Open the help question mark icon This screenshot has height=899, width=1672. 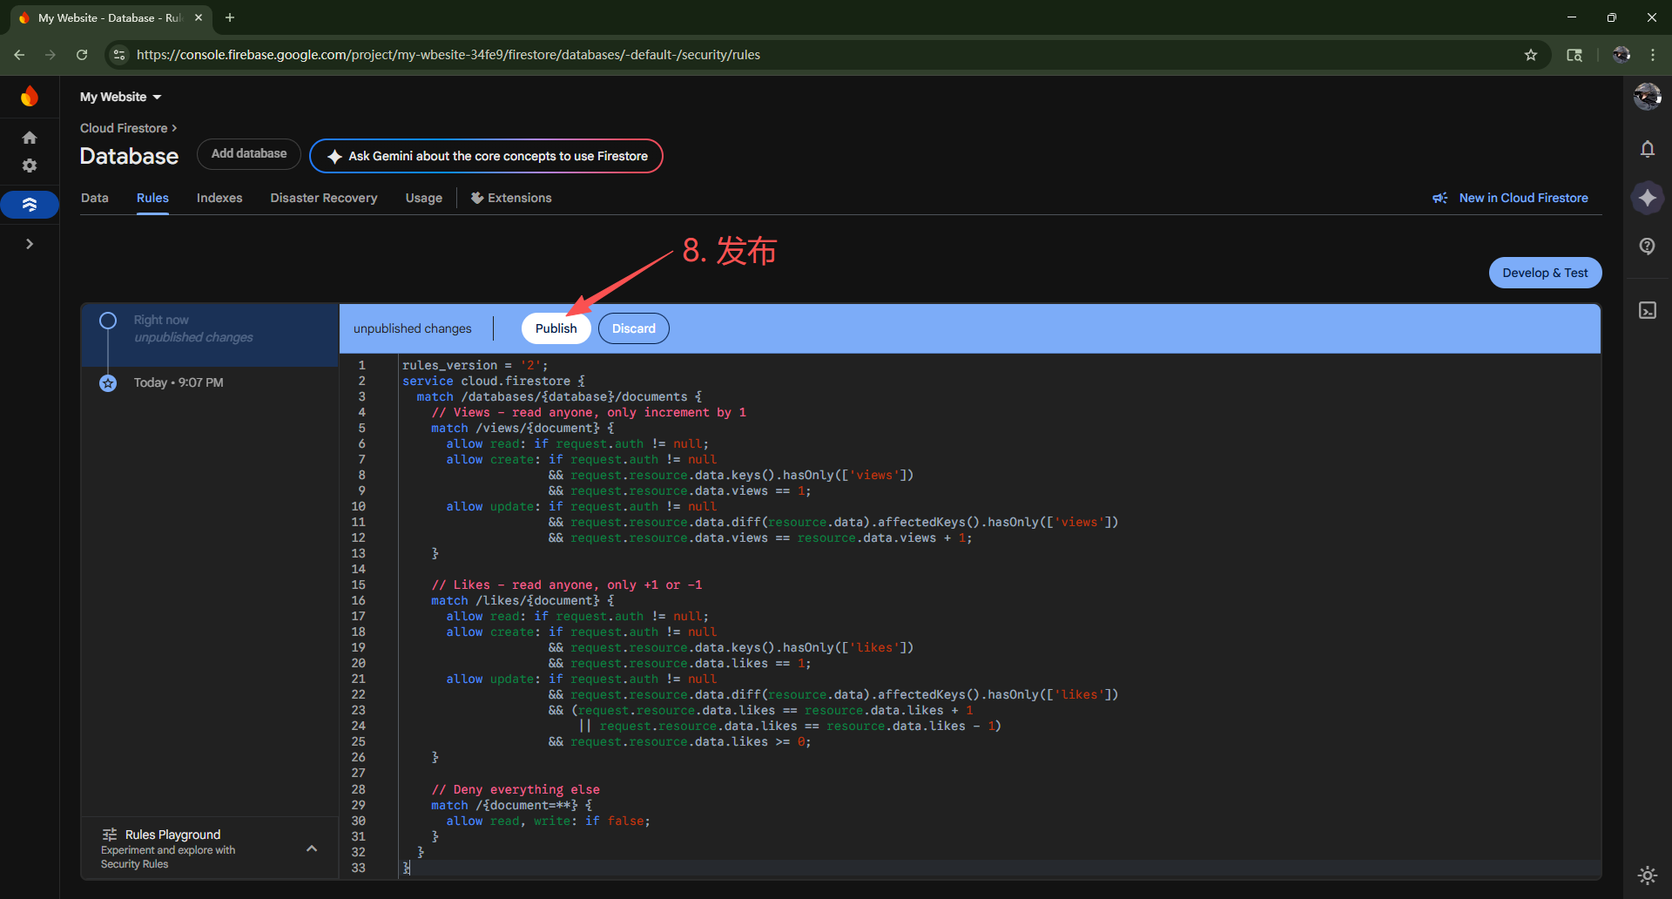(1647, 246)
